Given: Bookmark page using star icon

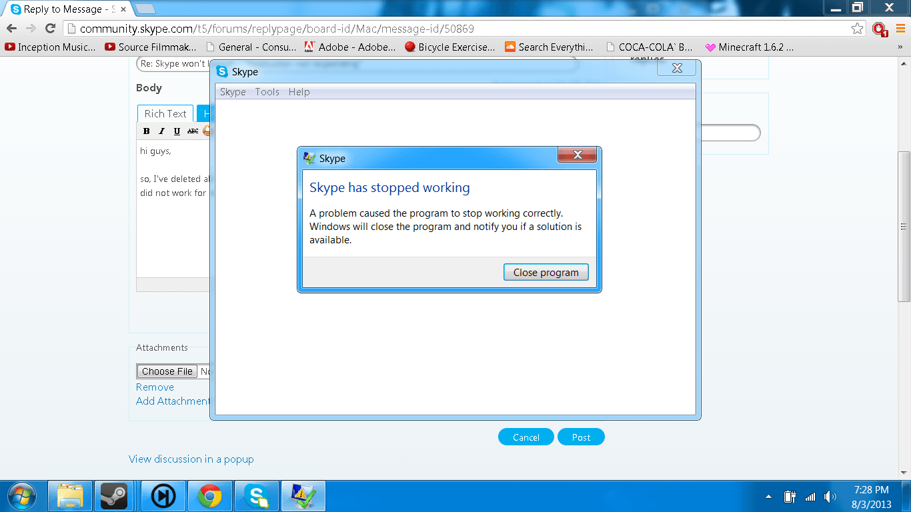Looking at the screenshot, I should tap(857, 29).
